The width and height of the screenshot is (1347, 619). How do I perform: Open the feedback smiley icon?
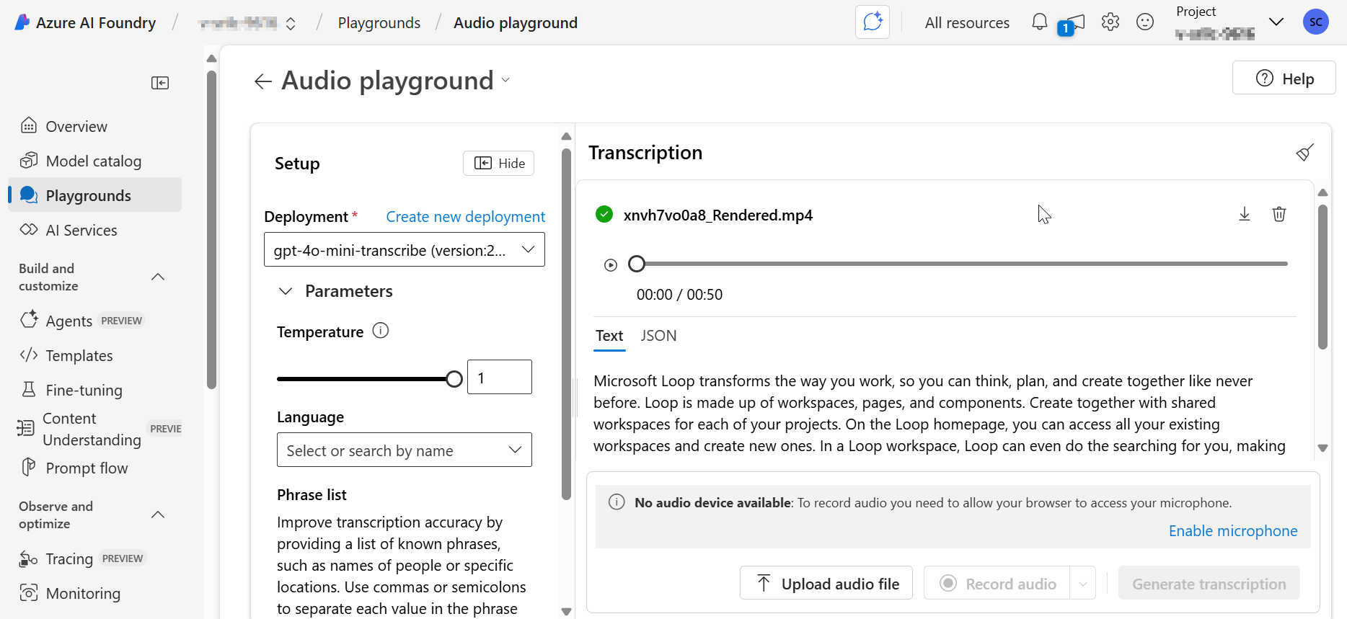(x=1145, y=22)
